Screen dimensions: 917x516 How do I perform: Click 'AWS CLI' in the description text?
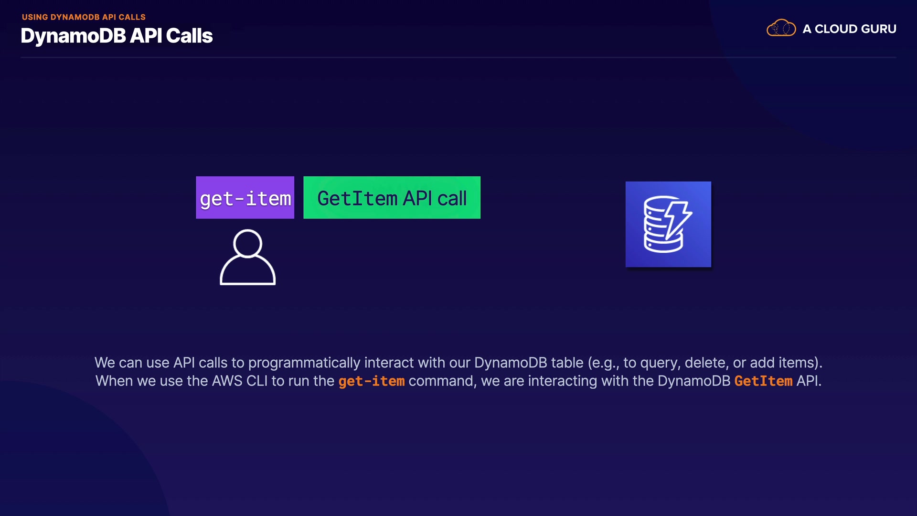(240, 381)
